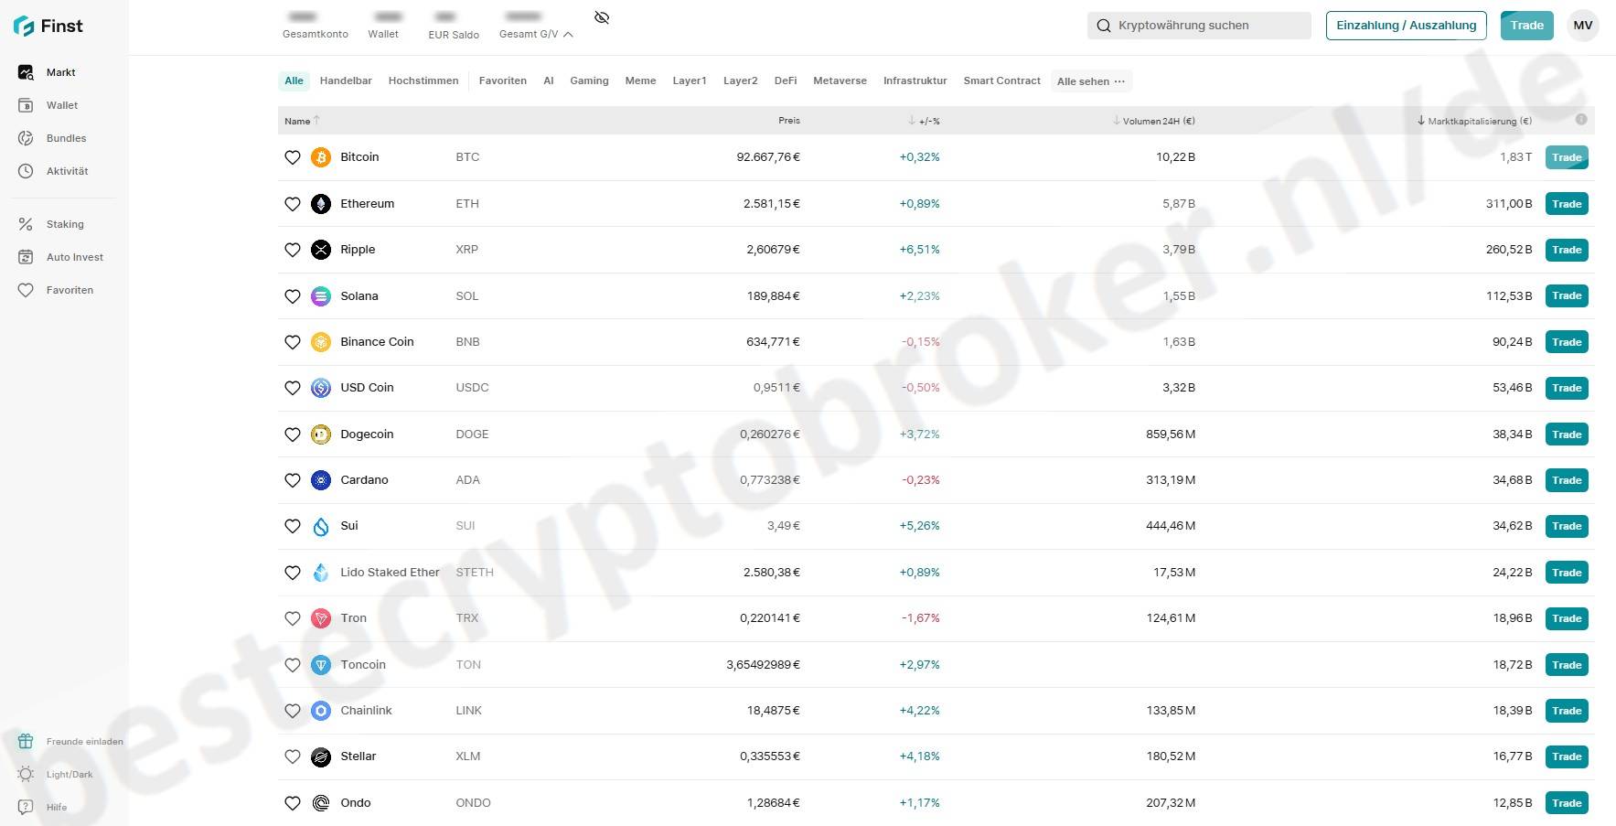Viewport: 1616px width, 826px height.
Task: Open Bundles from the sidebar icon
Action: click(x=26, y=138)
